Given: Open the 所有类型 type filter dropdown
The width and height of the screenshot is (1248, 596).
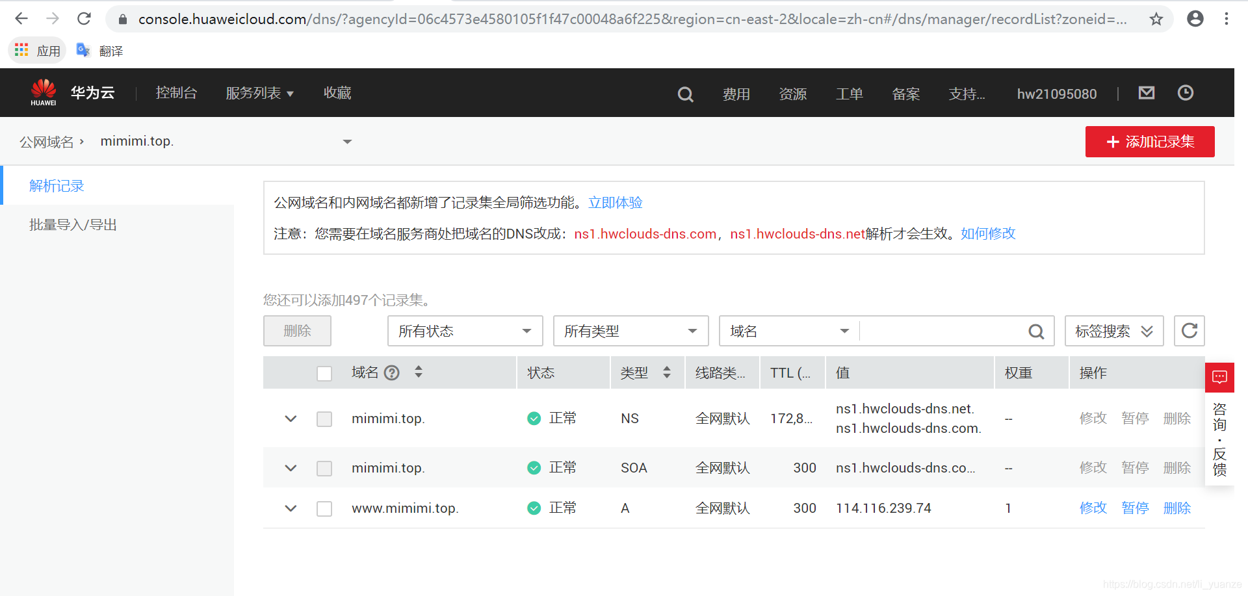Looking at the screenshot, I should click(x=630, y=331).
